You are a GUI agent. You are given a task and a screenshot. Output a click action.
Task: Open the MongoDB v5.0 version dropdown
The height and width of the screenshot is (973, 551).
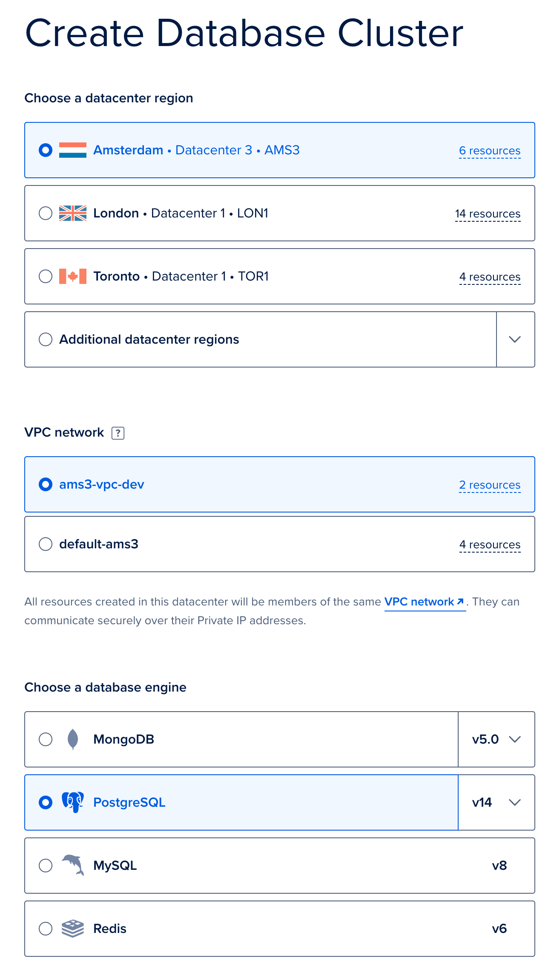coord(496,739)
